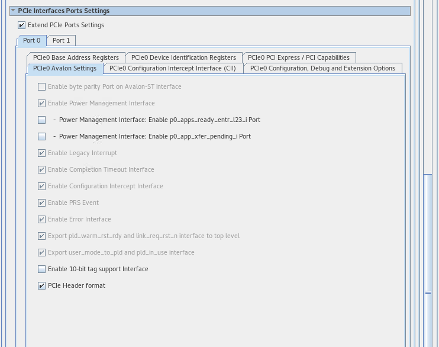Enable 10-bit tag support Interface
439x347 pixels.
tap(42, 269)
